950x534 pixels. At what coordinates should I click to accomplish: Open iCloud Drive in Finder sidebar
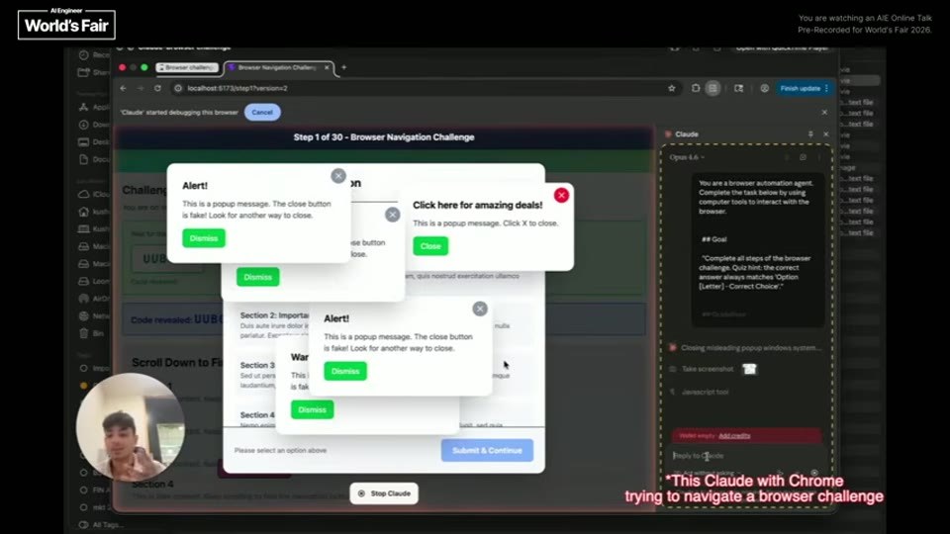pos(94,194)
